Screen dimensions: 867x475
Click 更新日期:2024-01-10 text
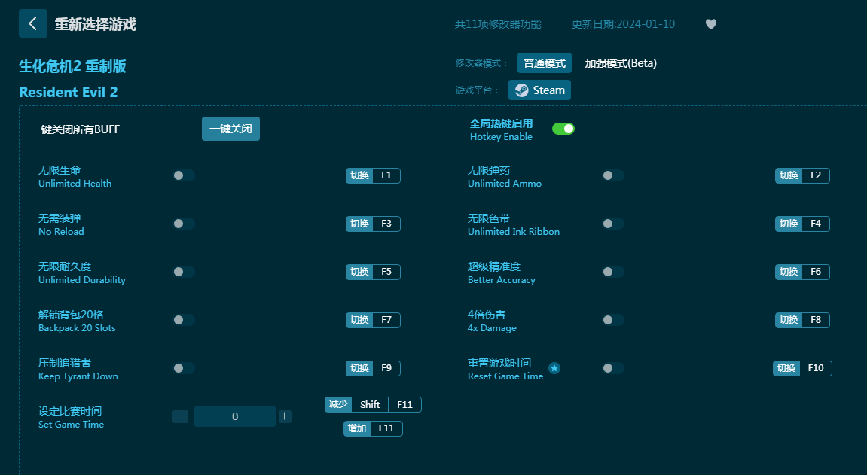click(x=623, y=24)
